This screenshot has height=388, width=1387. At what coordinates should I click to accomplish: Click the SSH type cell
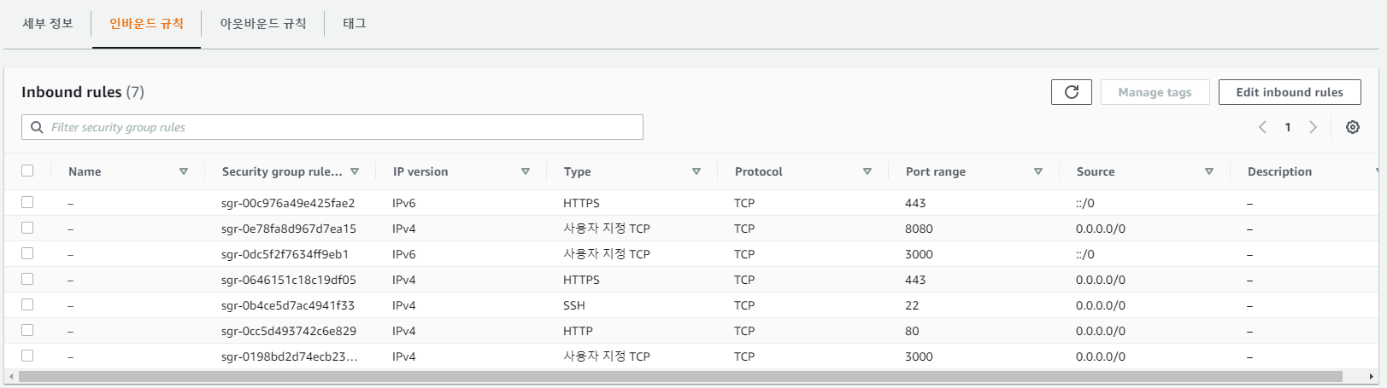point(574,305)
